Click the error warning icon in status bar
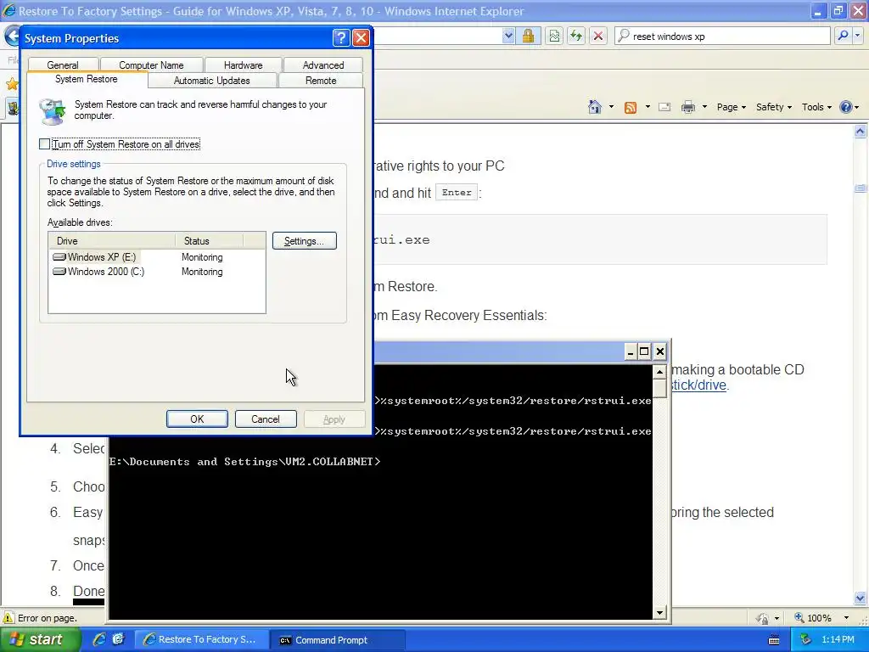The height and width of the screenshot is (652, 869). 8,618
